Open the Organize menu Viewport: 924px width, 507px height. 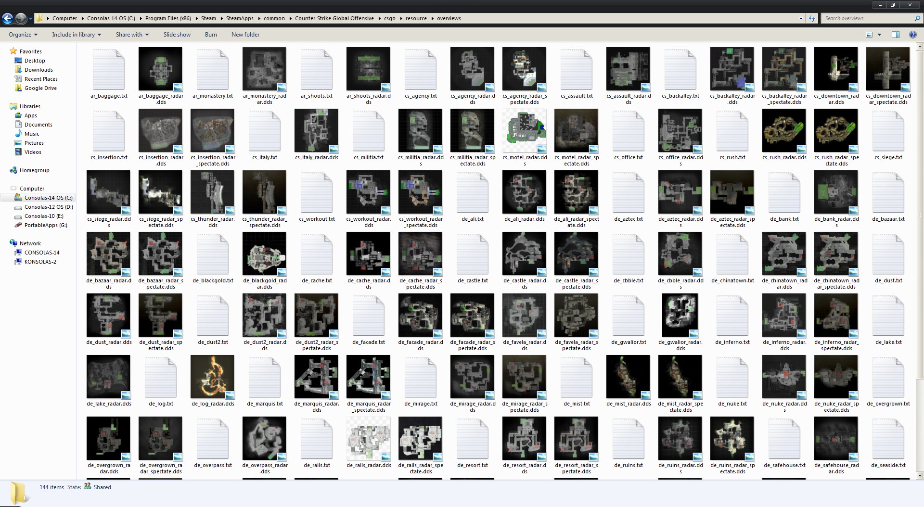23,35
